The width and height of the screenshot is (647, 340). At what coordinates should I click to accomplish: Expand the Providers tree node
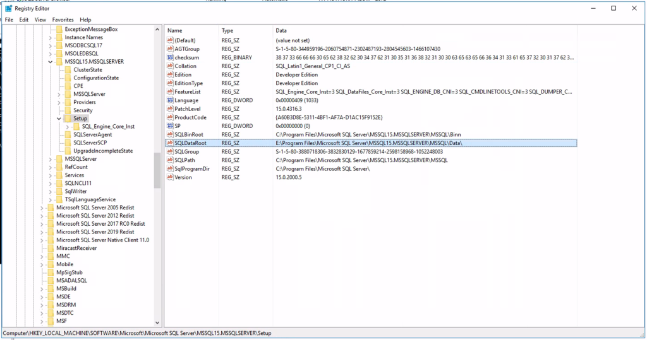tap(59, 102)
